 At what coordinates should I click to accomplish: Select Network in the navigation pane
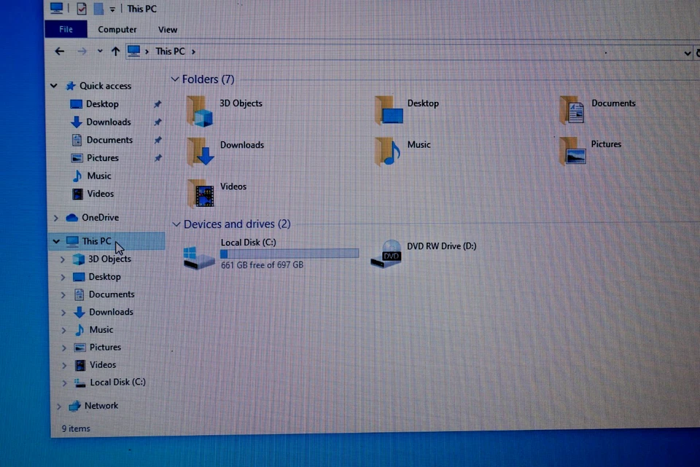(x=101, y=406)
